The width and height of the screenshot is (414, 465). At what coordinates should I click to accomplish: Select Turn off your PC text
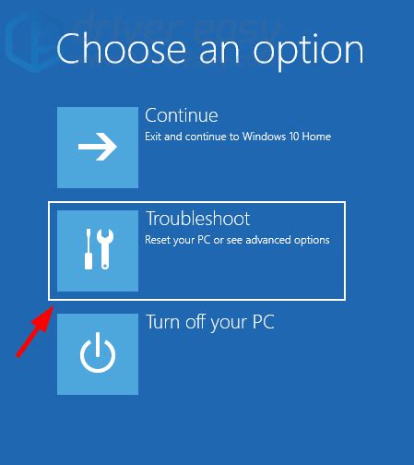point(210,323)
